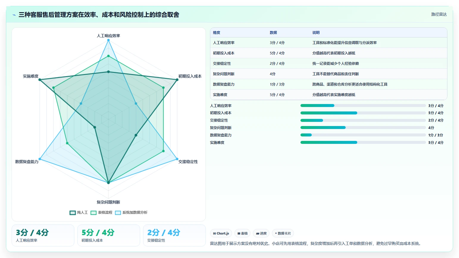Click the 人工响应效率 progress bar
This screenshot has width=459, height=258.
[x=363, y=106]
